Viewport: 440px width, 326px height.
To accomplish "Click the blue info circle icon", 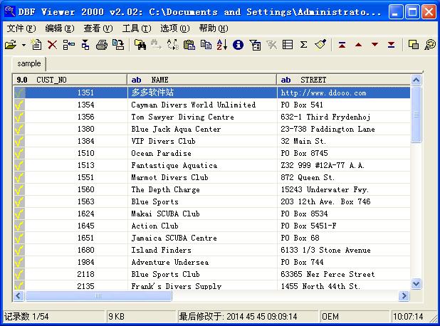I will tap(238, 45).
